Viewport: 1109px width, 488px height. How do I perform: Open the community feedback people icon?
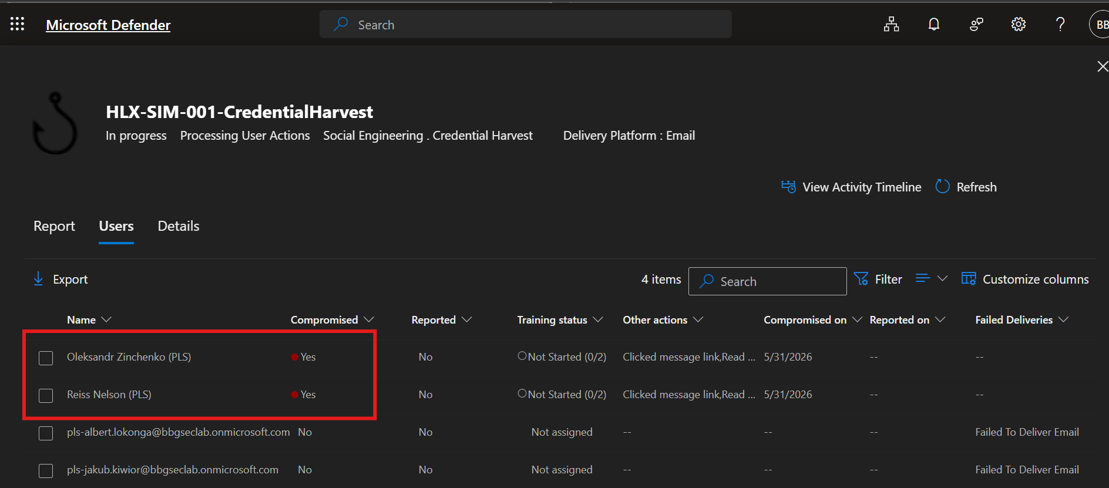point(976,25)
